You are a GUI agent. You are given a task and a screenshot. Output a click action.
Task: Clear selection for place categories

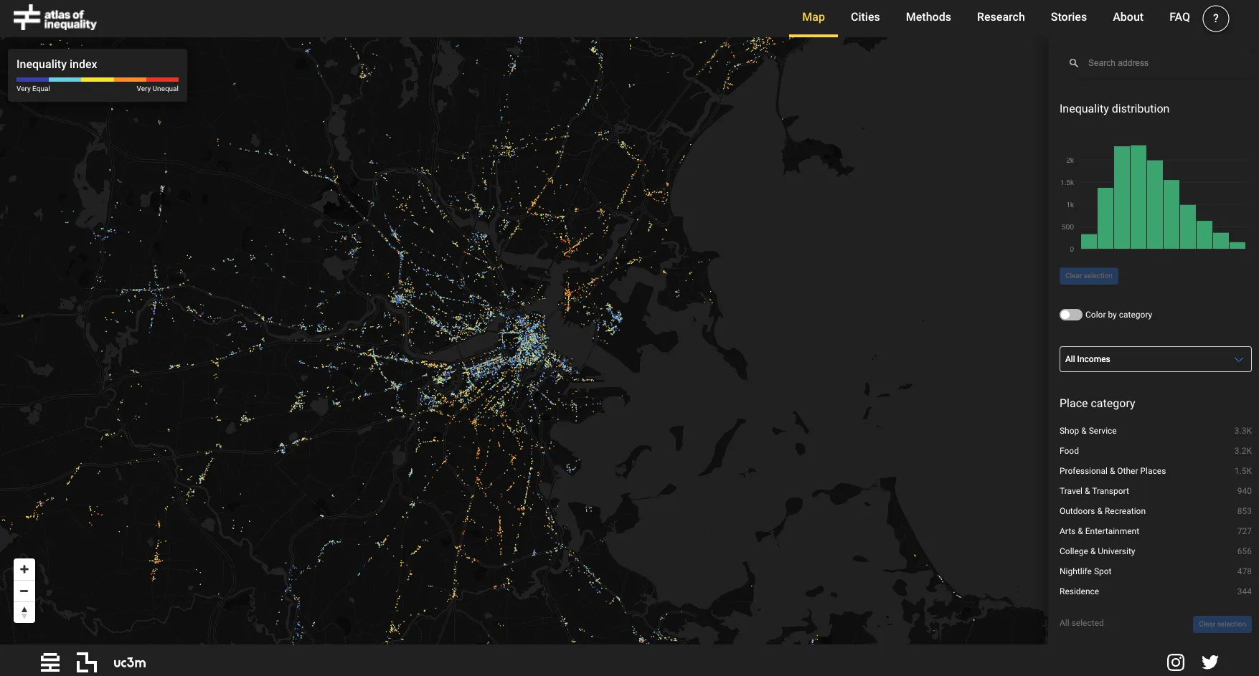click(1222, 624)
